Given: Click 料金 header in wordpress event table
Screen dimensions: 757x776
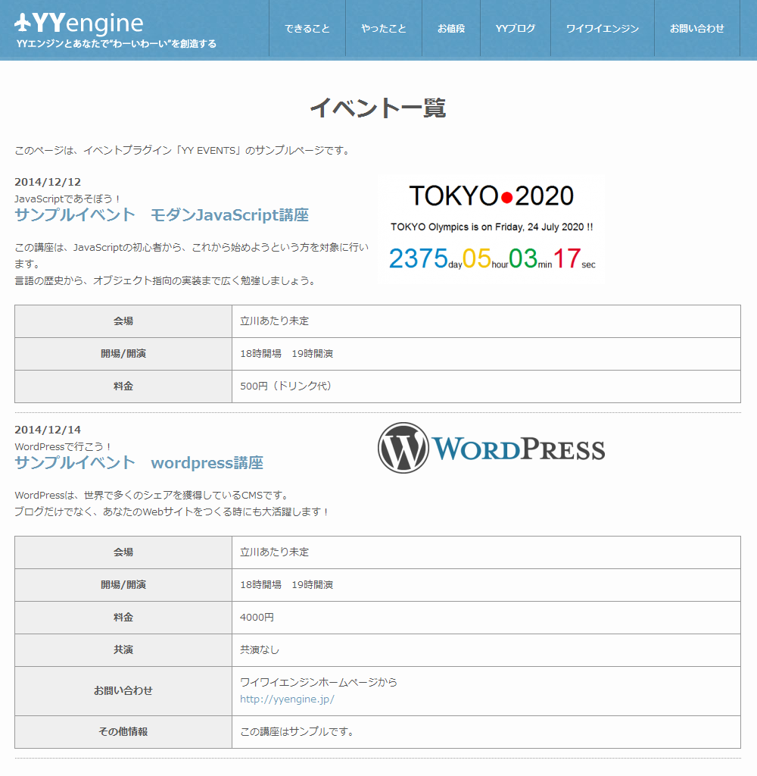Looking at the screenshot, I should [x=123, y=617].
